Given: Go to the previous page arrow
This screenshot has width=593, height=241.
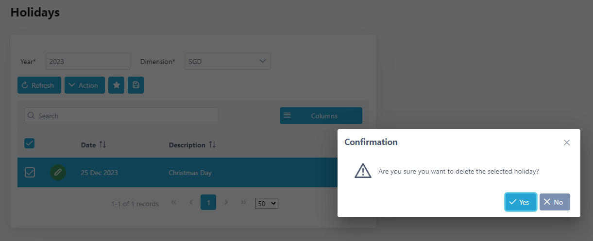Looking at the screenshot, I should (x=191, y=202).
